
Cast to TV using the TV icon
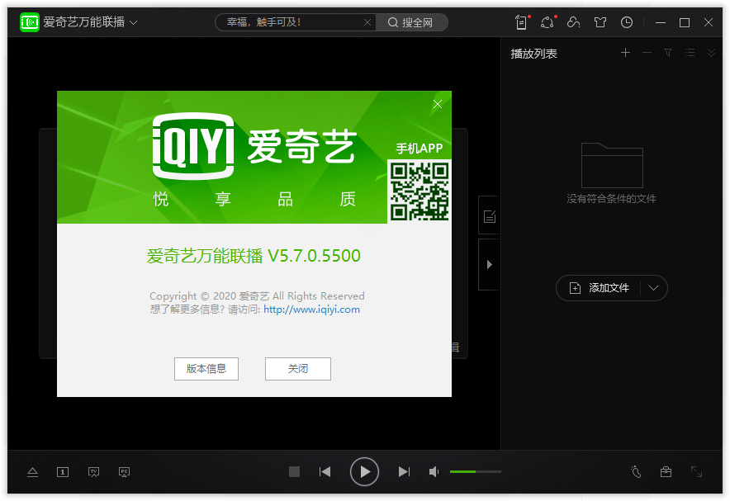coord(93,472)
